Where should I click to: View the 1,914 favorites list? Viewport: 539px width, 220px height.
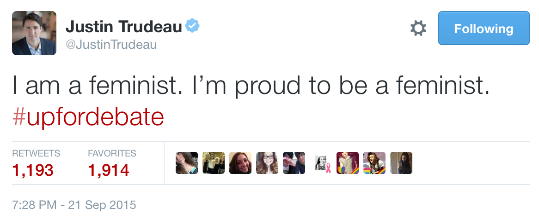click(109, 170)
